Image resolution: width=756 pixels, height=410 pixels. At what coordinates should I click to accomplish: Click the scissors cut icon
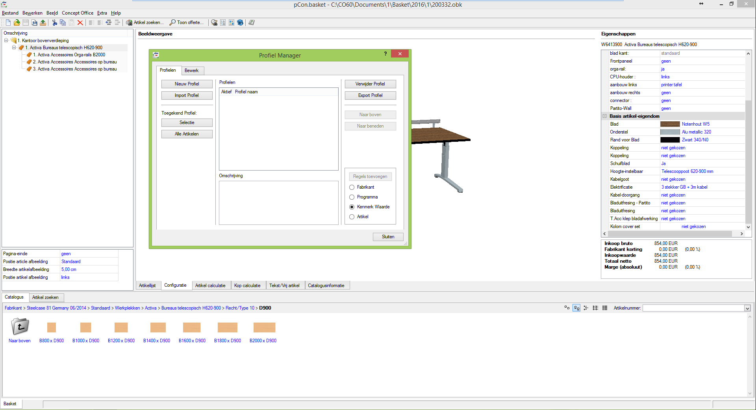coord(54,22)
